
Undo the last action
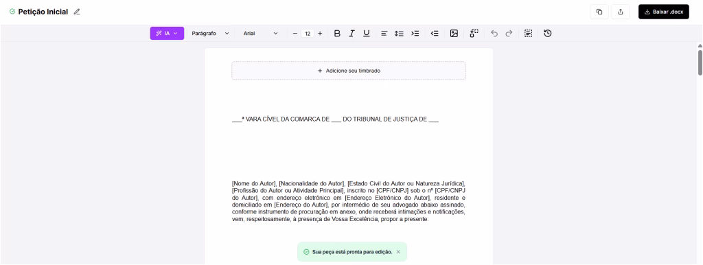point(494,33)
